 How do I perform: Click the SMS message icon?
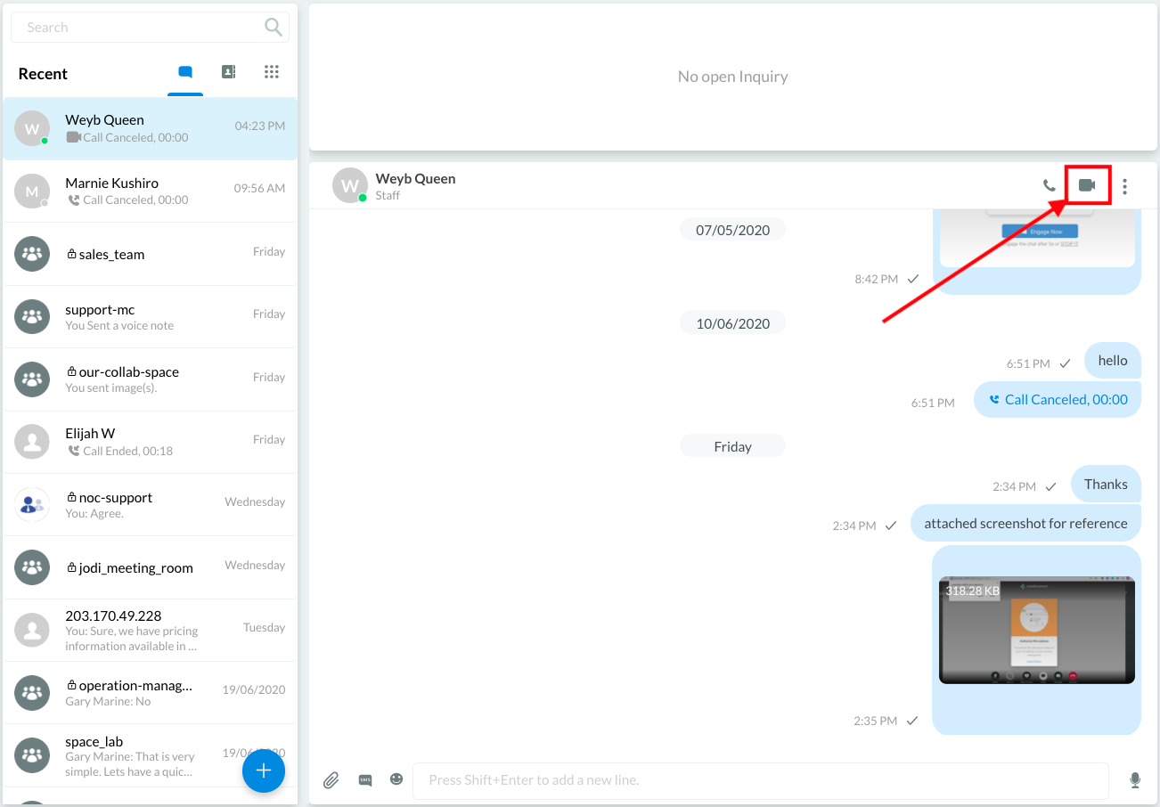point(365,780)
